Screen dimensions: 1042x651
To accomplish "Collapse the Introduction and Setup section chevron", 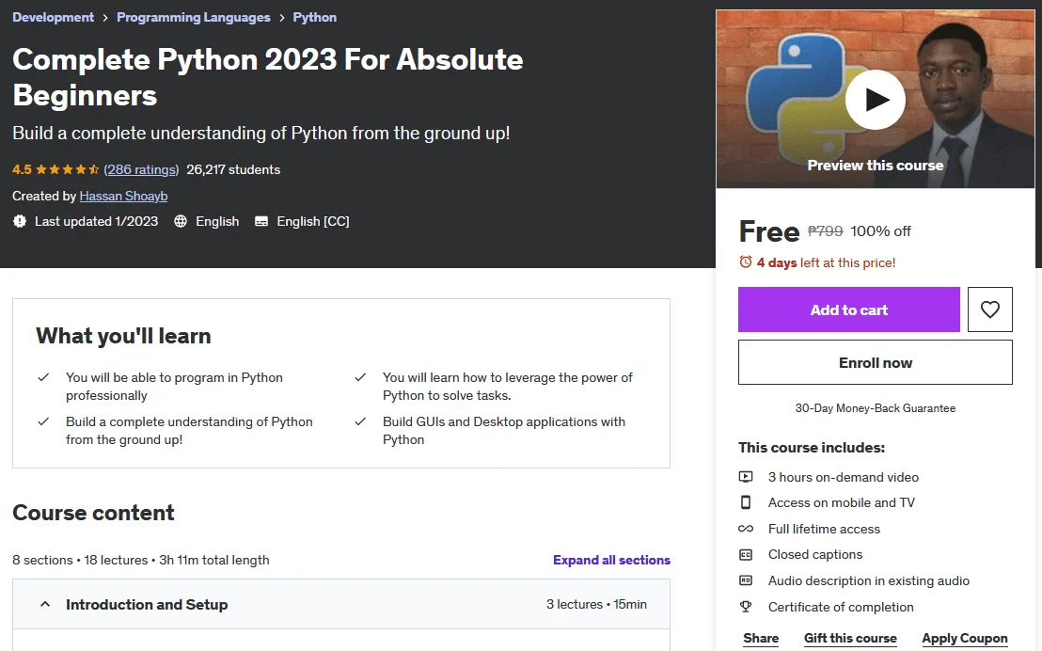I will coord(45,604).
